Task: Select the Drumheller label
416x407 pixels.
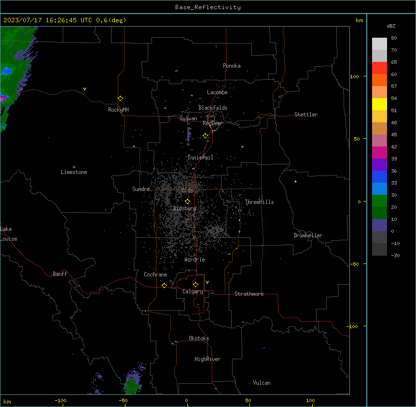Action: [x=308, y=235]
